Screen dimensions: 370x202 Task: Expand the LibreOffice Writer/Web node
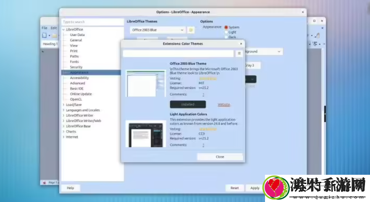tap(63, 121)
